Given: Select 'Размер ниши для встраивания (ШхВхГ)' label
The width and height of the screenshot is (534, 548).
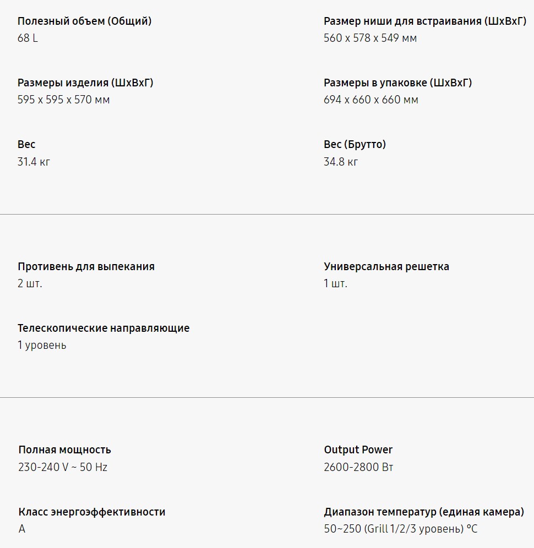Looking at the screenshot, I should click(x=425, y=21).
